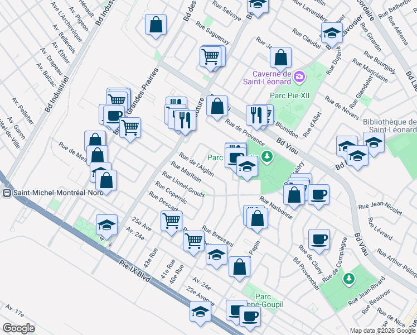Click the Rue Saguenay street label

212,33
